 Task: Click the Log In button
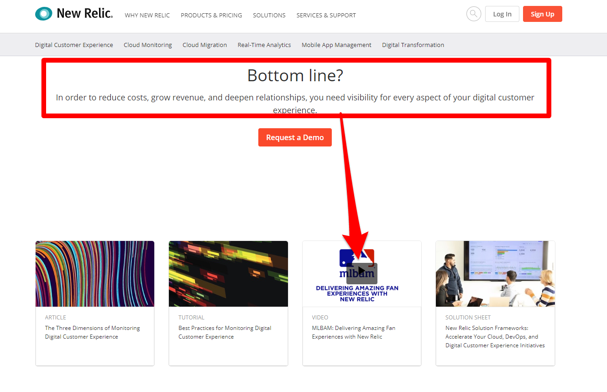tap(502, 14)
